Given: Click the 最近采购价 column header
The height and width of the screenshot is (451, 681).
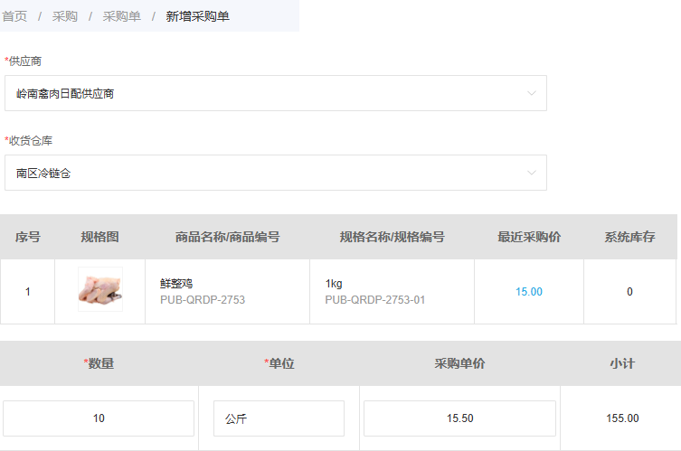Looking at the screenshot, I should tap(529, 237).
